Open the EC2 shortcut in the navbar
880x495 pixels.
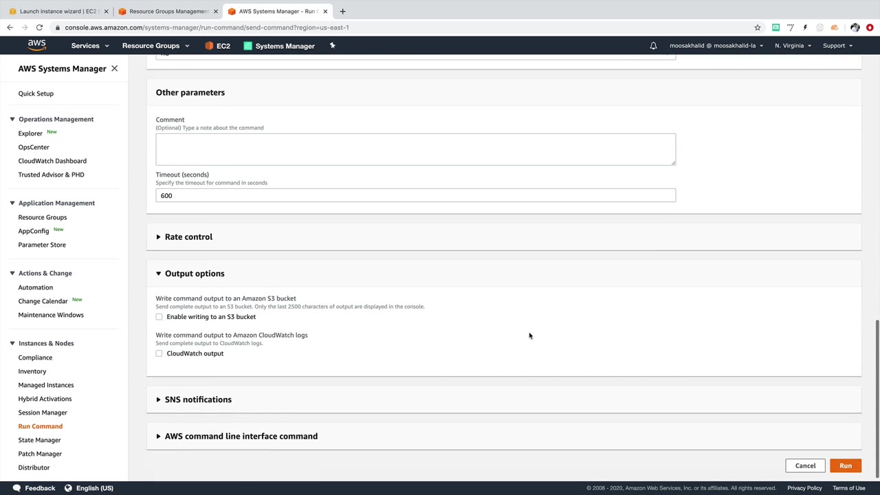point(217,46)
